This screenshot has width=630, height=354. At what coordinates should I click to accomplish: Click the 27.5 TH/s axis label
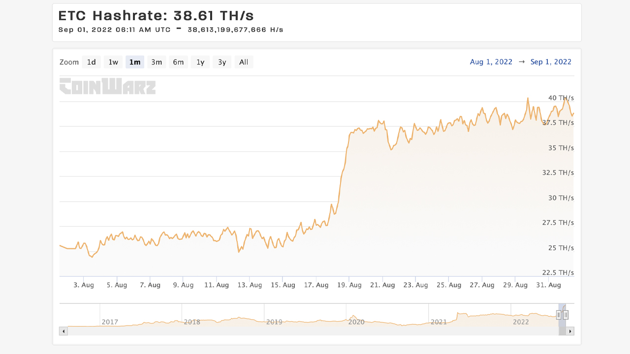[558, 223]
